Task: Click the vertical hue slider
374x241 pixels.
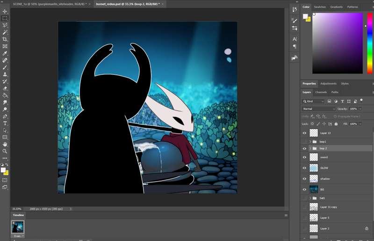Action: click(369, 43)
